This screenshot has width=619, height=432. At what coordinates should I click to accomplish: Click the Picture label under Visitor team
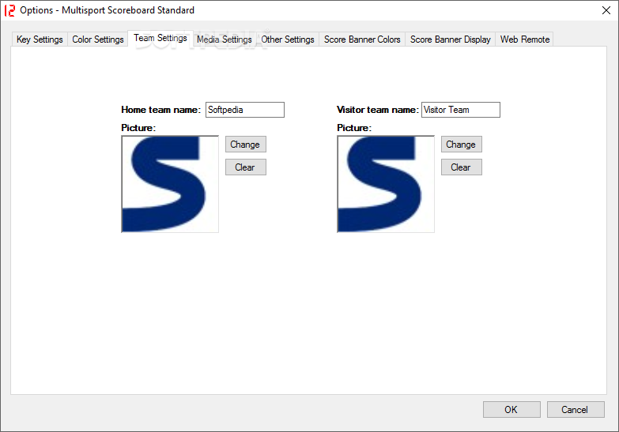coord(354,128)
